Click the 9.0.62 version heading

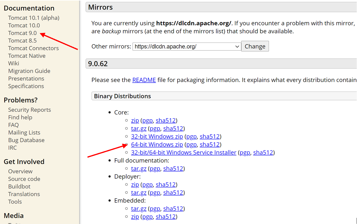pos(98,64)
